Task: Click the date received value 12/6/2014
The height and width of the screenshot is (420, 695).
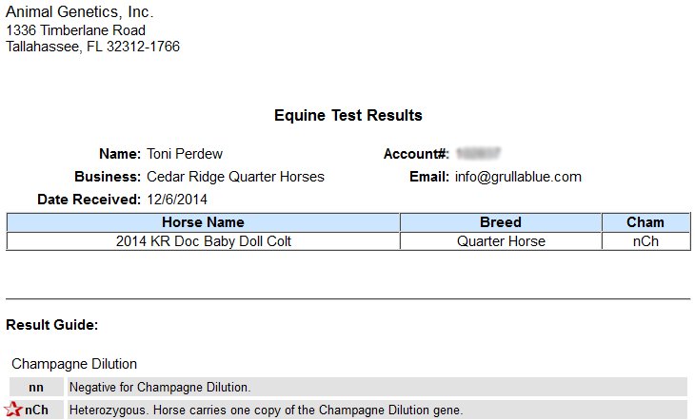Action: [x=177, y=200]
